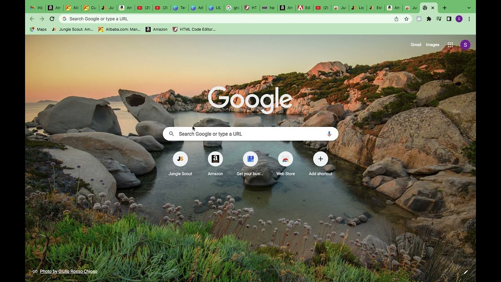Open the Jungle Scout shortcut tile
Viewport: 501px width, 282px height.
coord(180,164)
